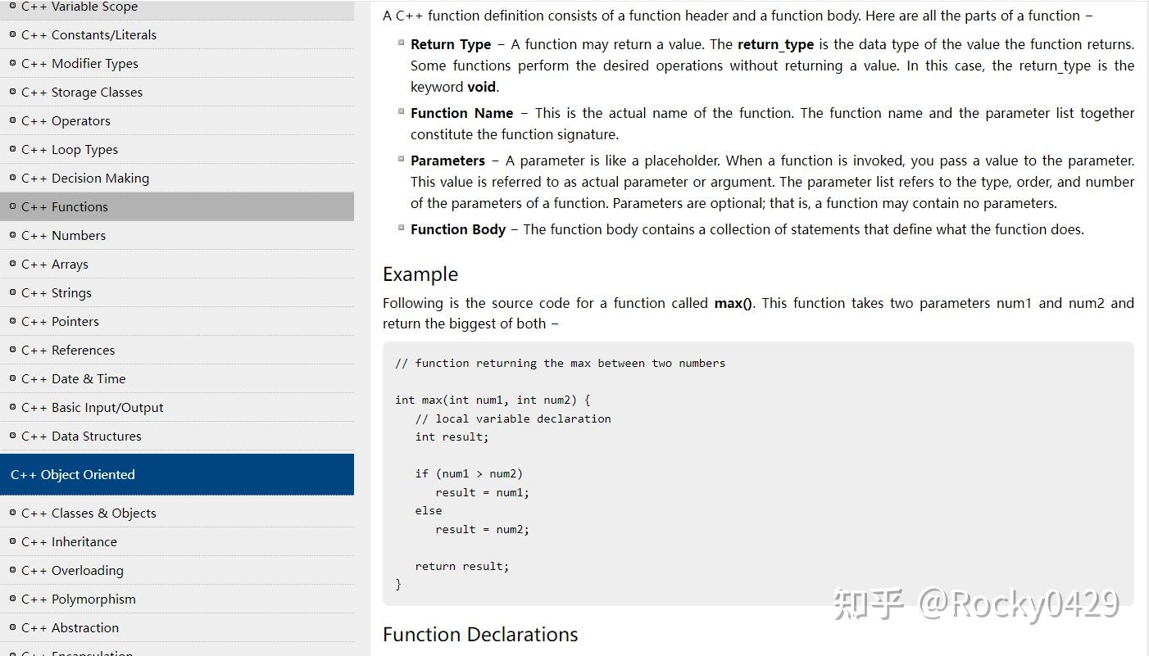Select the C++ Decision Making menu entry
Viewport: 1149px width, 656px height.
coord(85,178)
